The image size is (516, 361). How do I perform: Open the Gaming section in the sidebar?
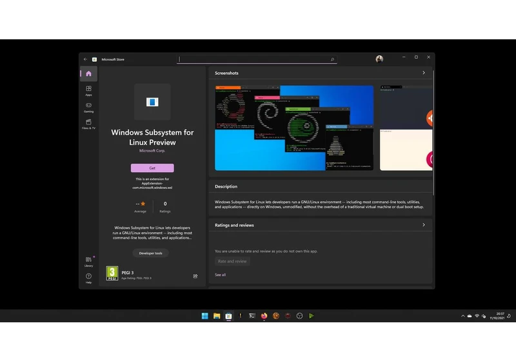tap(88, 108)
